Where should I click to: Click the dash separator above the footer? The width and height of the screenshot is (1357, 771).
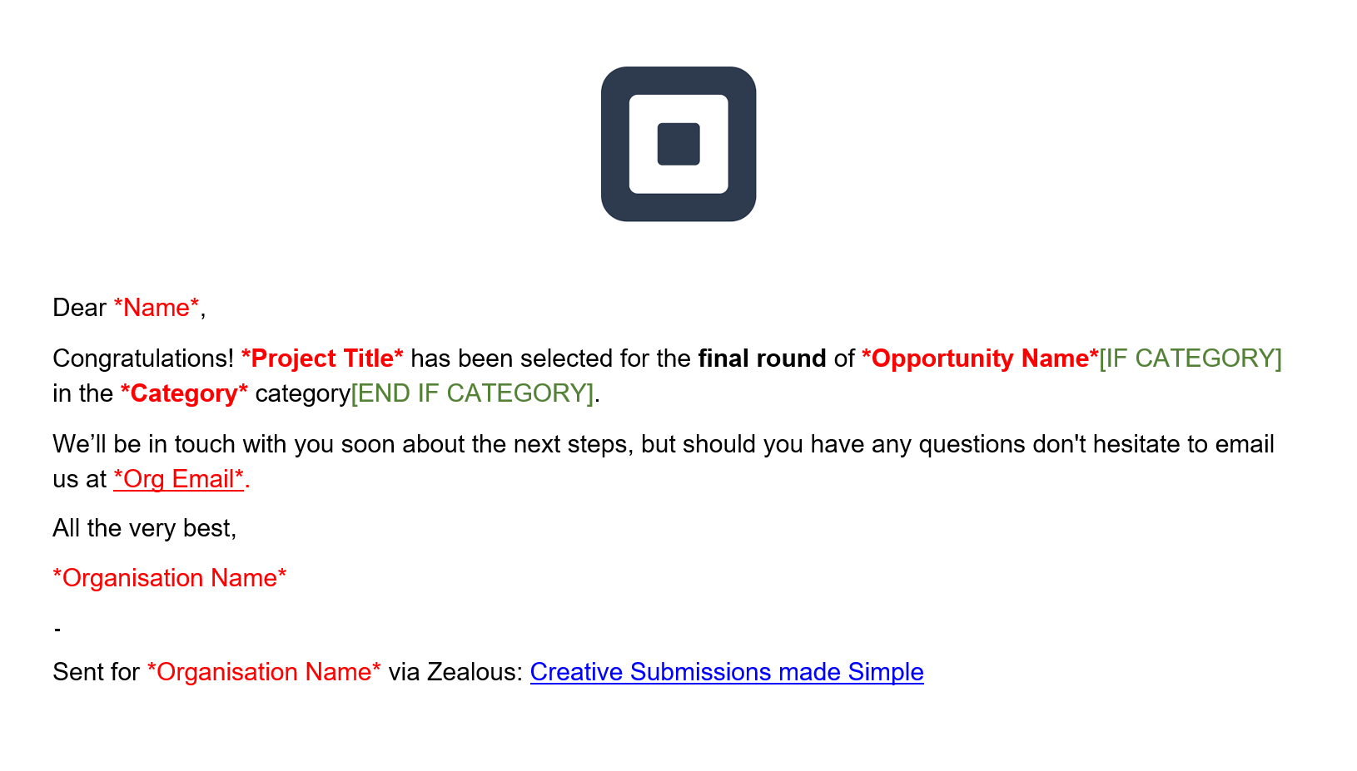point(57,630)
